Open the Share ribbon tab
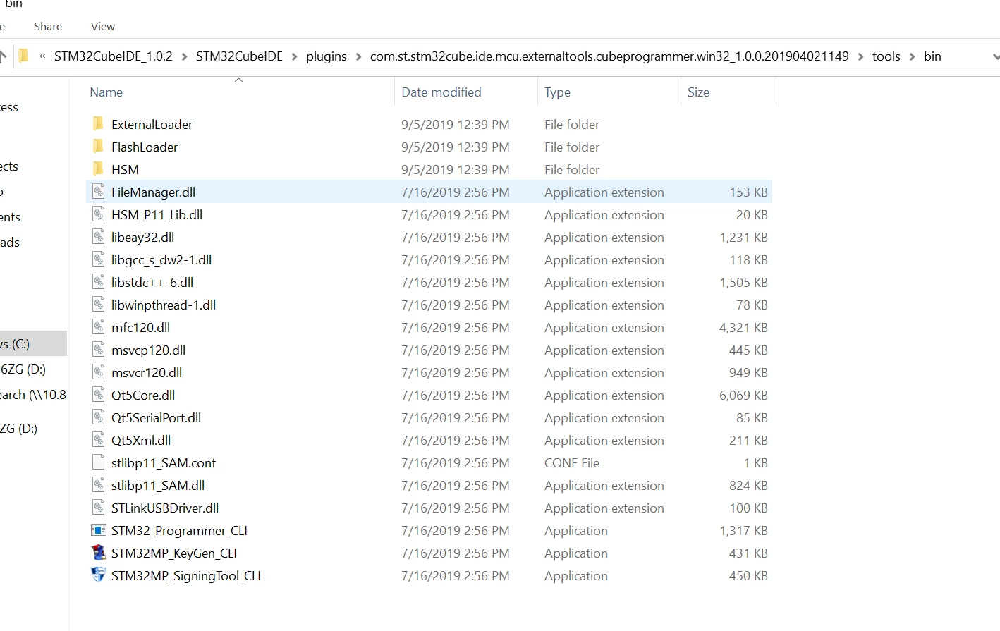Viewport: 1000px width, 631px height. [48, 26]
